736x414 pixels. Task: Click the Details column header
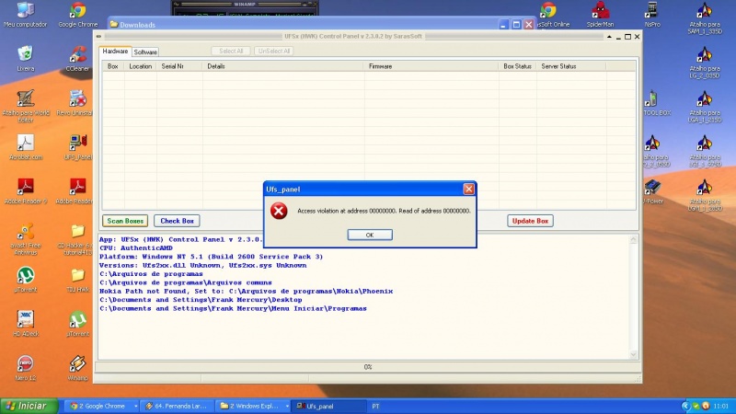click(283, 66)
